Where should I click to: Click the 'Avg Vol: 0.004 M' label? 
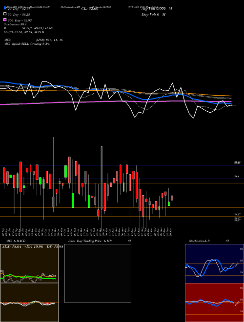click(x=157, y=9)
